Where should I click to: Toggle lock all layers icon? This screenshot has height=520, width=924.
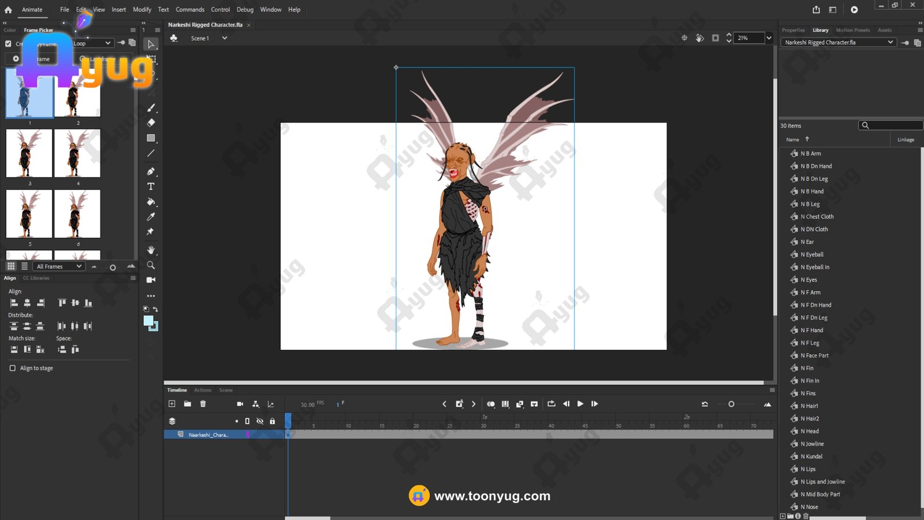(273, 421)
